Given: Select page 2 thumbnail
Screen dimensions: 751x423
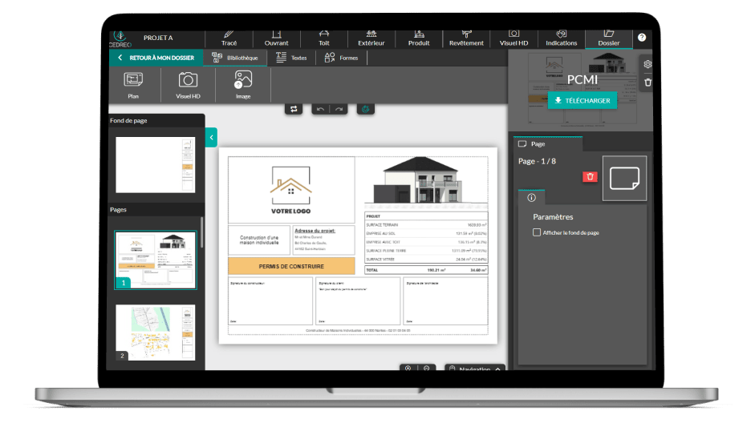Looking at the screenshot, I should click(x=155, y=331).
